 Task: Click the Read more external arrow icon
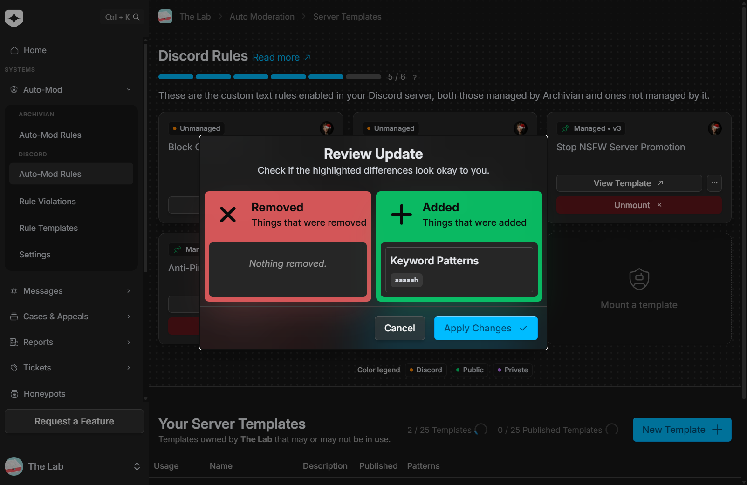pos(307,57)
